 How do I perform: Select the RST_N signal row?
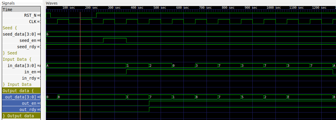(x=21, y=15)
